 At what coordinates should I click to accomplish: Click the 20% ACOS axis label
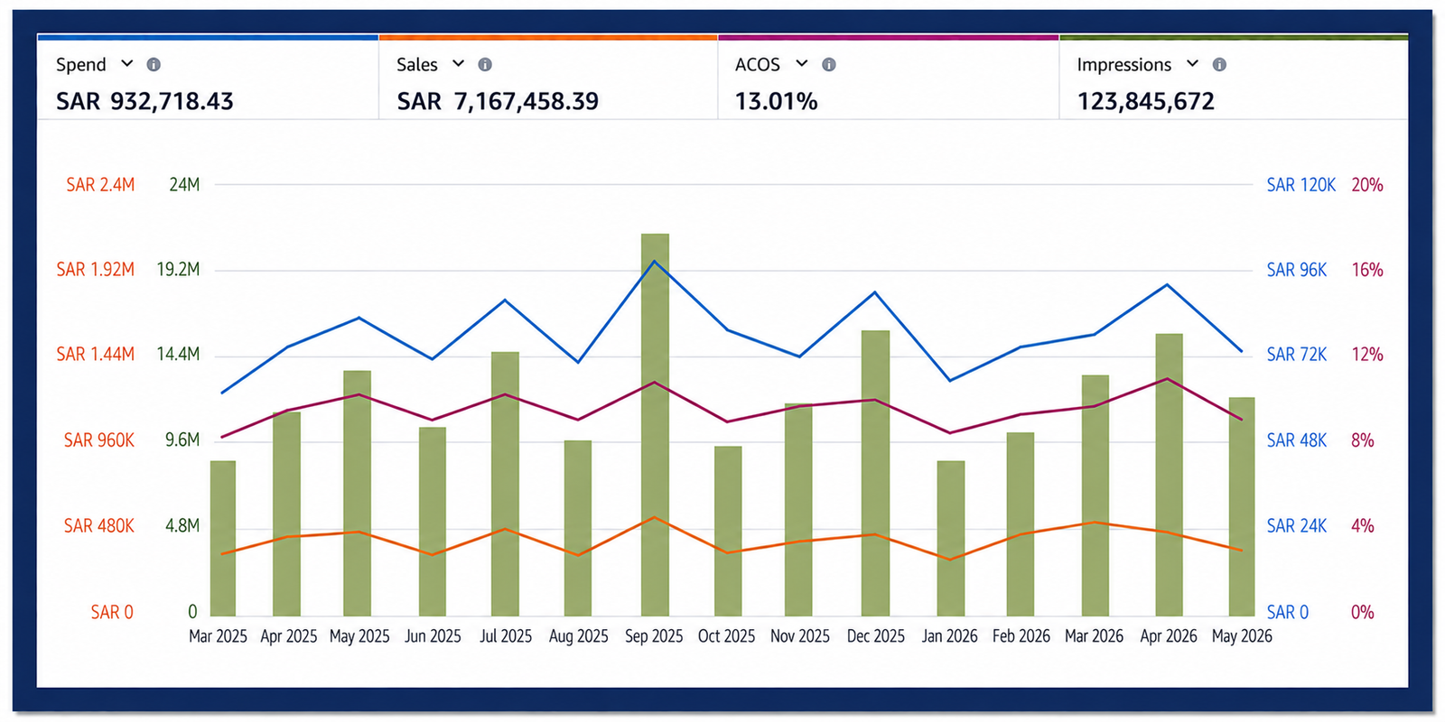click(1367, 185)
